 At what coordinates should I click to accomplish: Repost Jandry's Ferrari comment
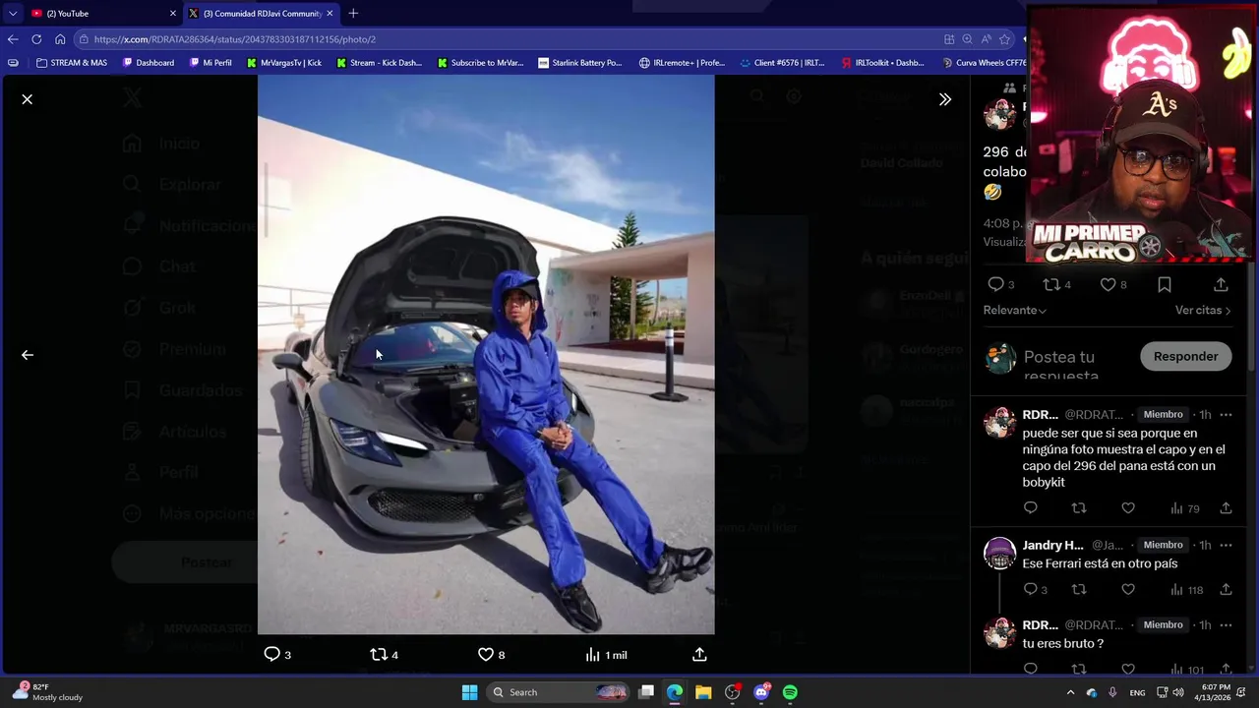[1079, 589]
